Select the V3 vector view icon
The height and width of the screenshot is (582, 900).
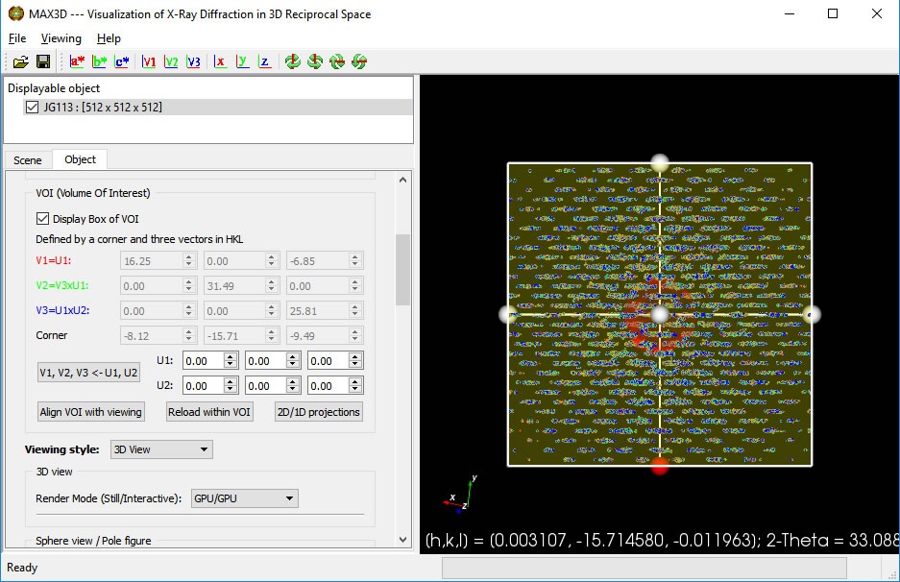pyautogui.click(x=193, y=61)
